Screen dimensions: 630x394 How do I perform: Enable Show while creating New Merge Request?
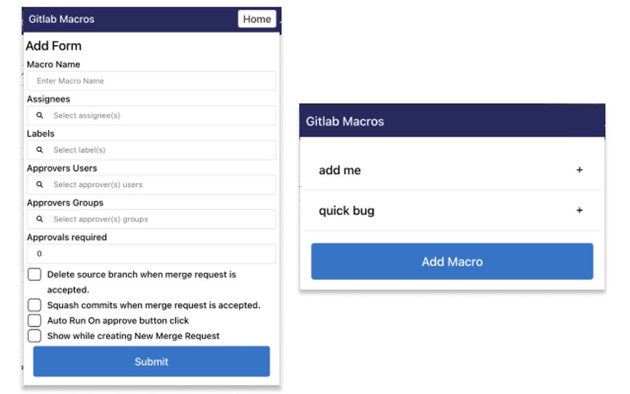(x=35, y=336)
